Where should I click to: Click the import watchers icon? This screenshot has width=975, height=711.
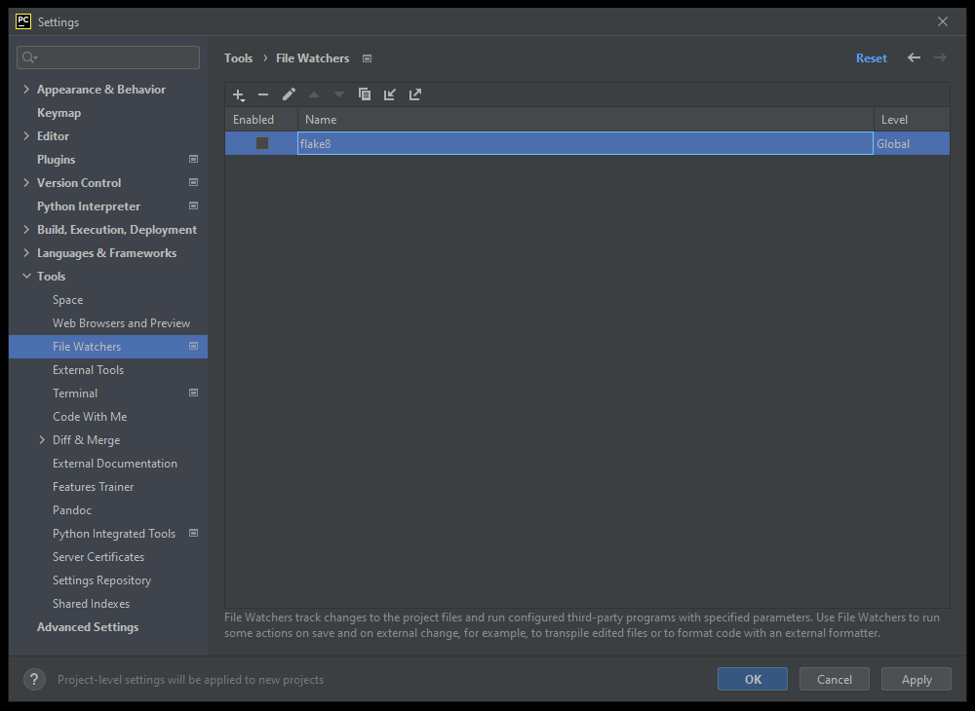point(390,94)
